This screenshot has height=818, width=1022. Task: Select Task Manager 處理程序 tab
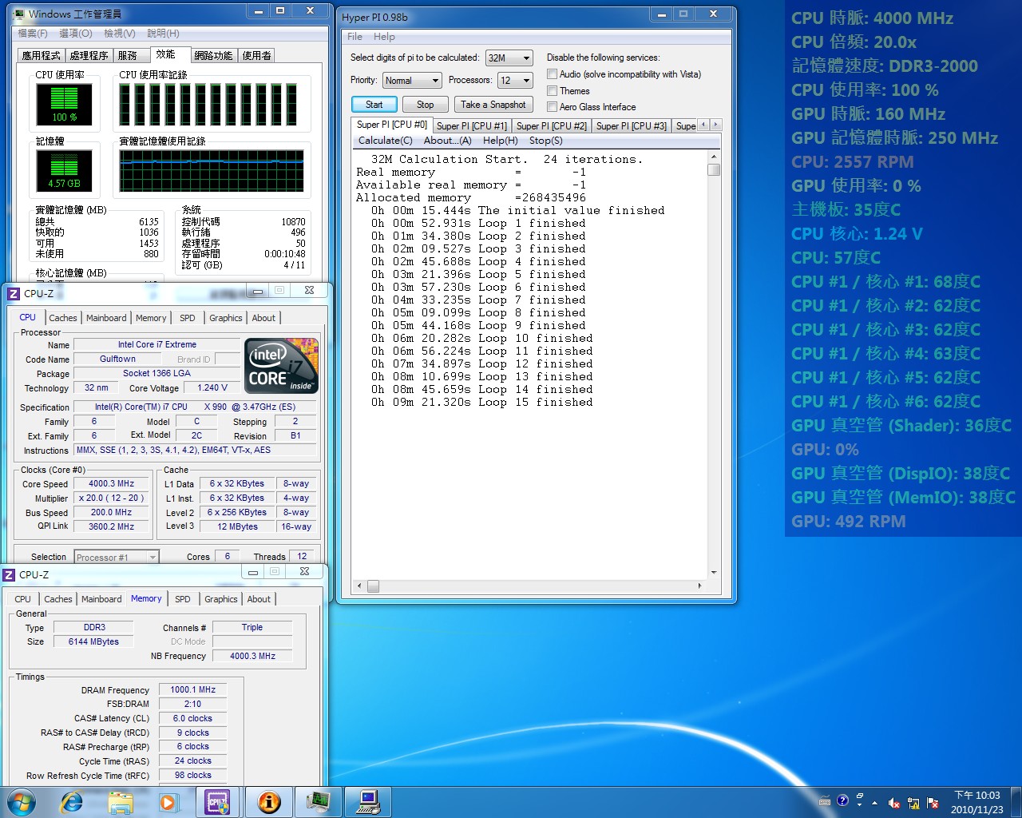pos(89,56)
